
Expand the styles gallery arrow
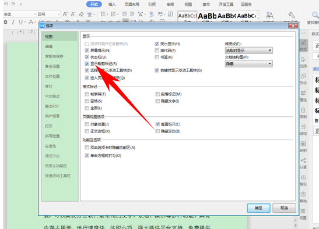coord(258,18)
